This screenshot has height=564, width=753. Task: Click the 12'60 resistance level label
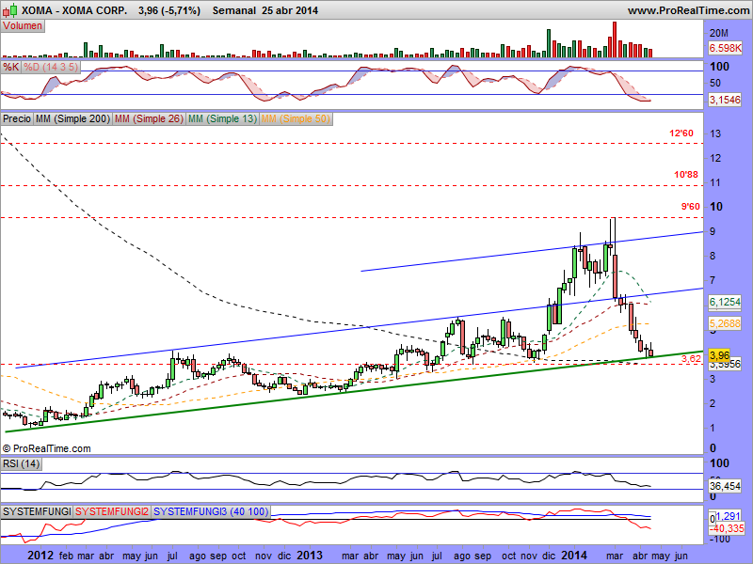(681, 133)
